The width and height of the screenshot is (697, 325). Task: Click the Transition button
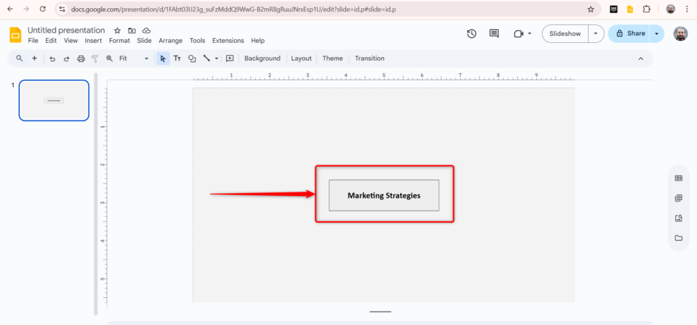tap(369, 58)
